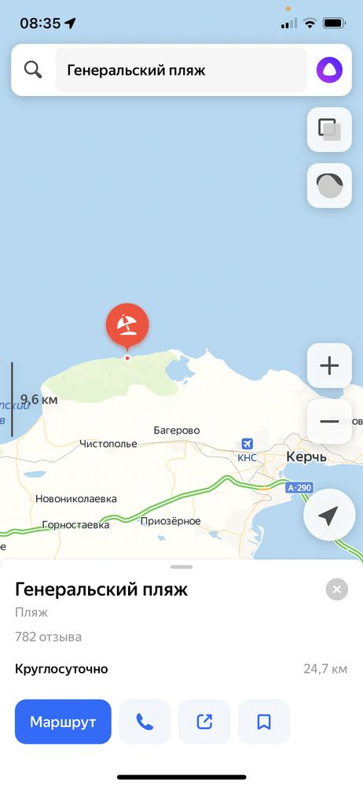Open the 782 отзыва reviews link
The image size is (363, 787).
click(48, 637)
